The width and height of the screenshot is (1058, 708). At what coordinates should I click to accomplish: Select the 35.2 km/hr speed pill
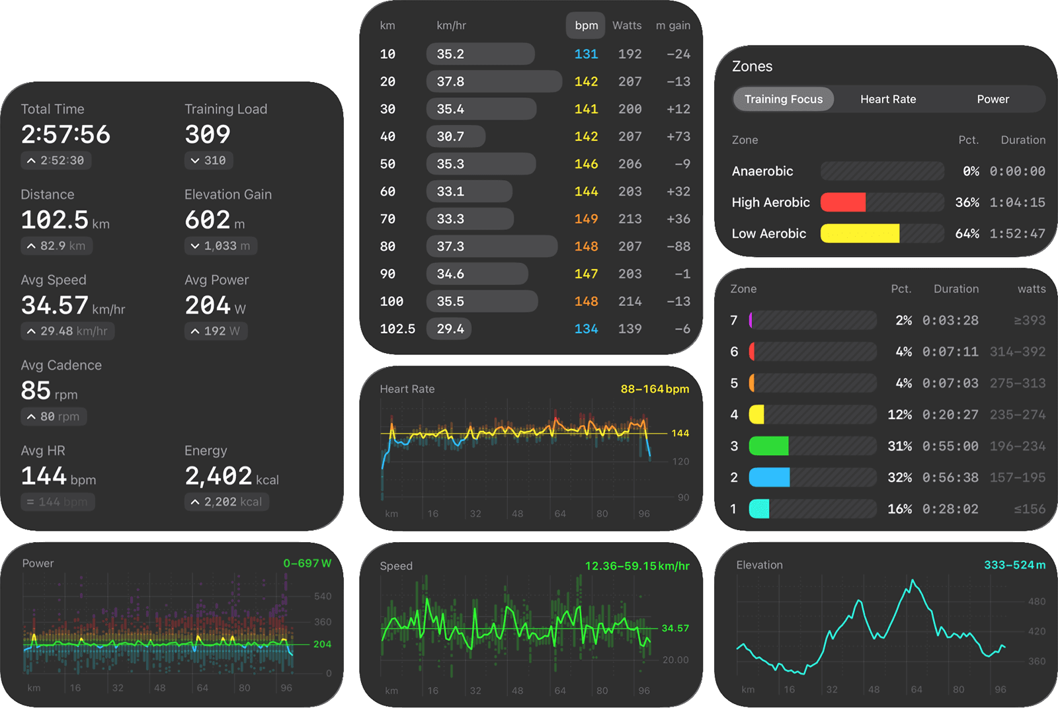tap(481, 54)
